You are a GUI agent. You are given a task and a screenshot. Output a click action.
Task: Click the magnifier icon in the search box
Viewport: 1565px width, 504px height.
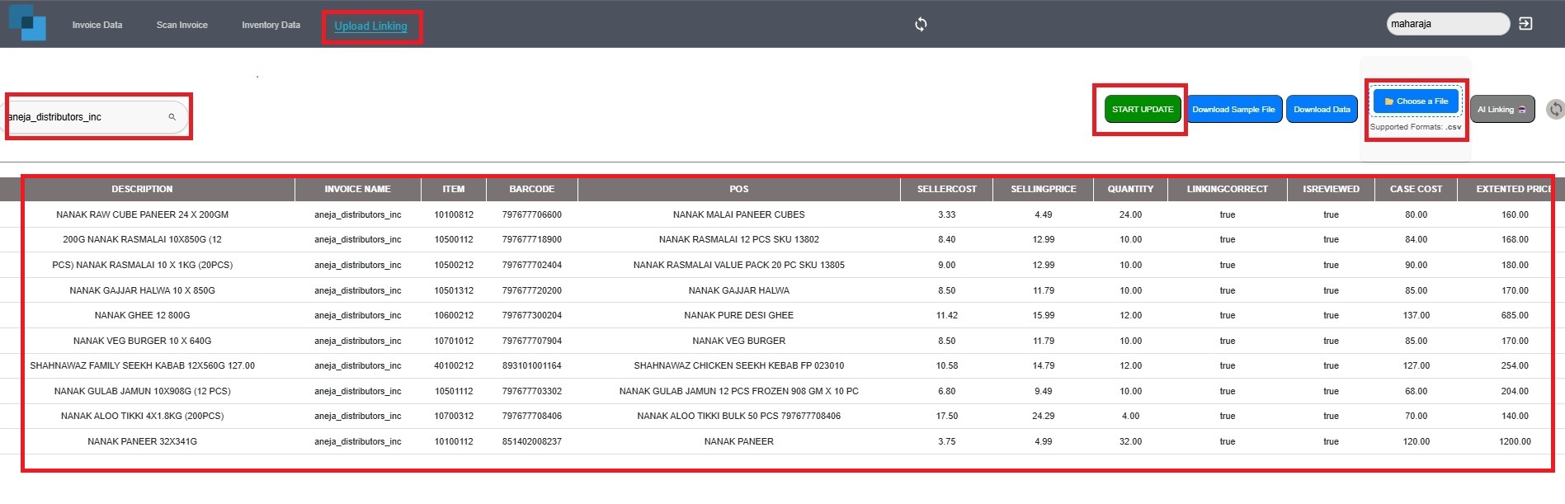tap(172, 117)
